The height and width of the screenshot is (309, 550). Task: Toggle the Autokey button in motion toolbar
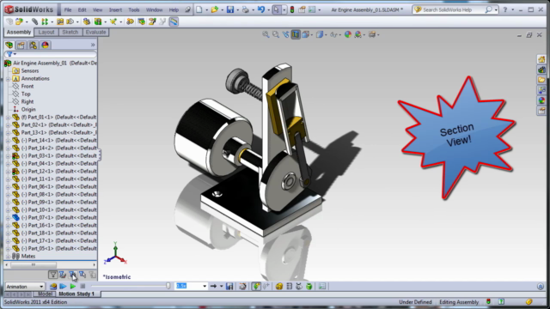[256, 287]
